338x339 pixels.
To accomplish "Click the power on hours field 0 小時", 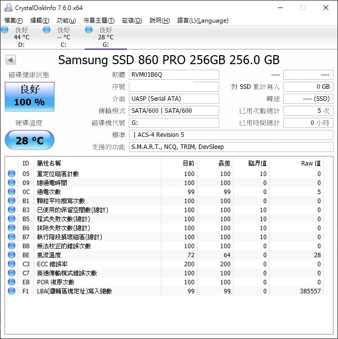I will pos(308,123).
